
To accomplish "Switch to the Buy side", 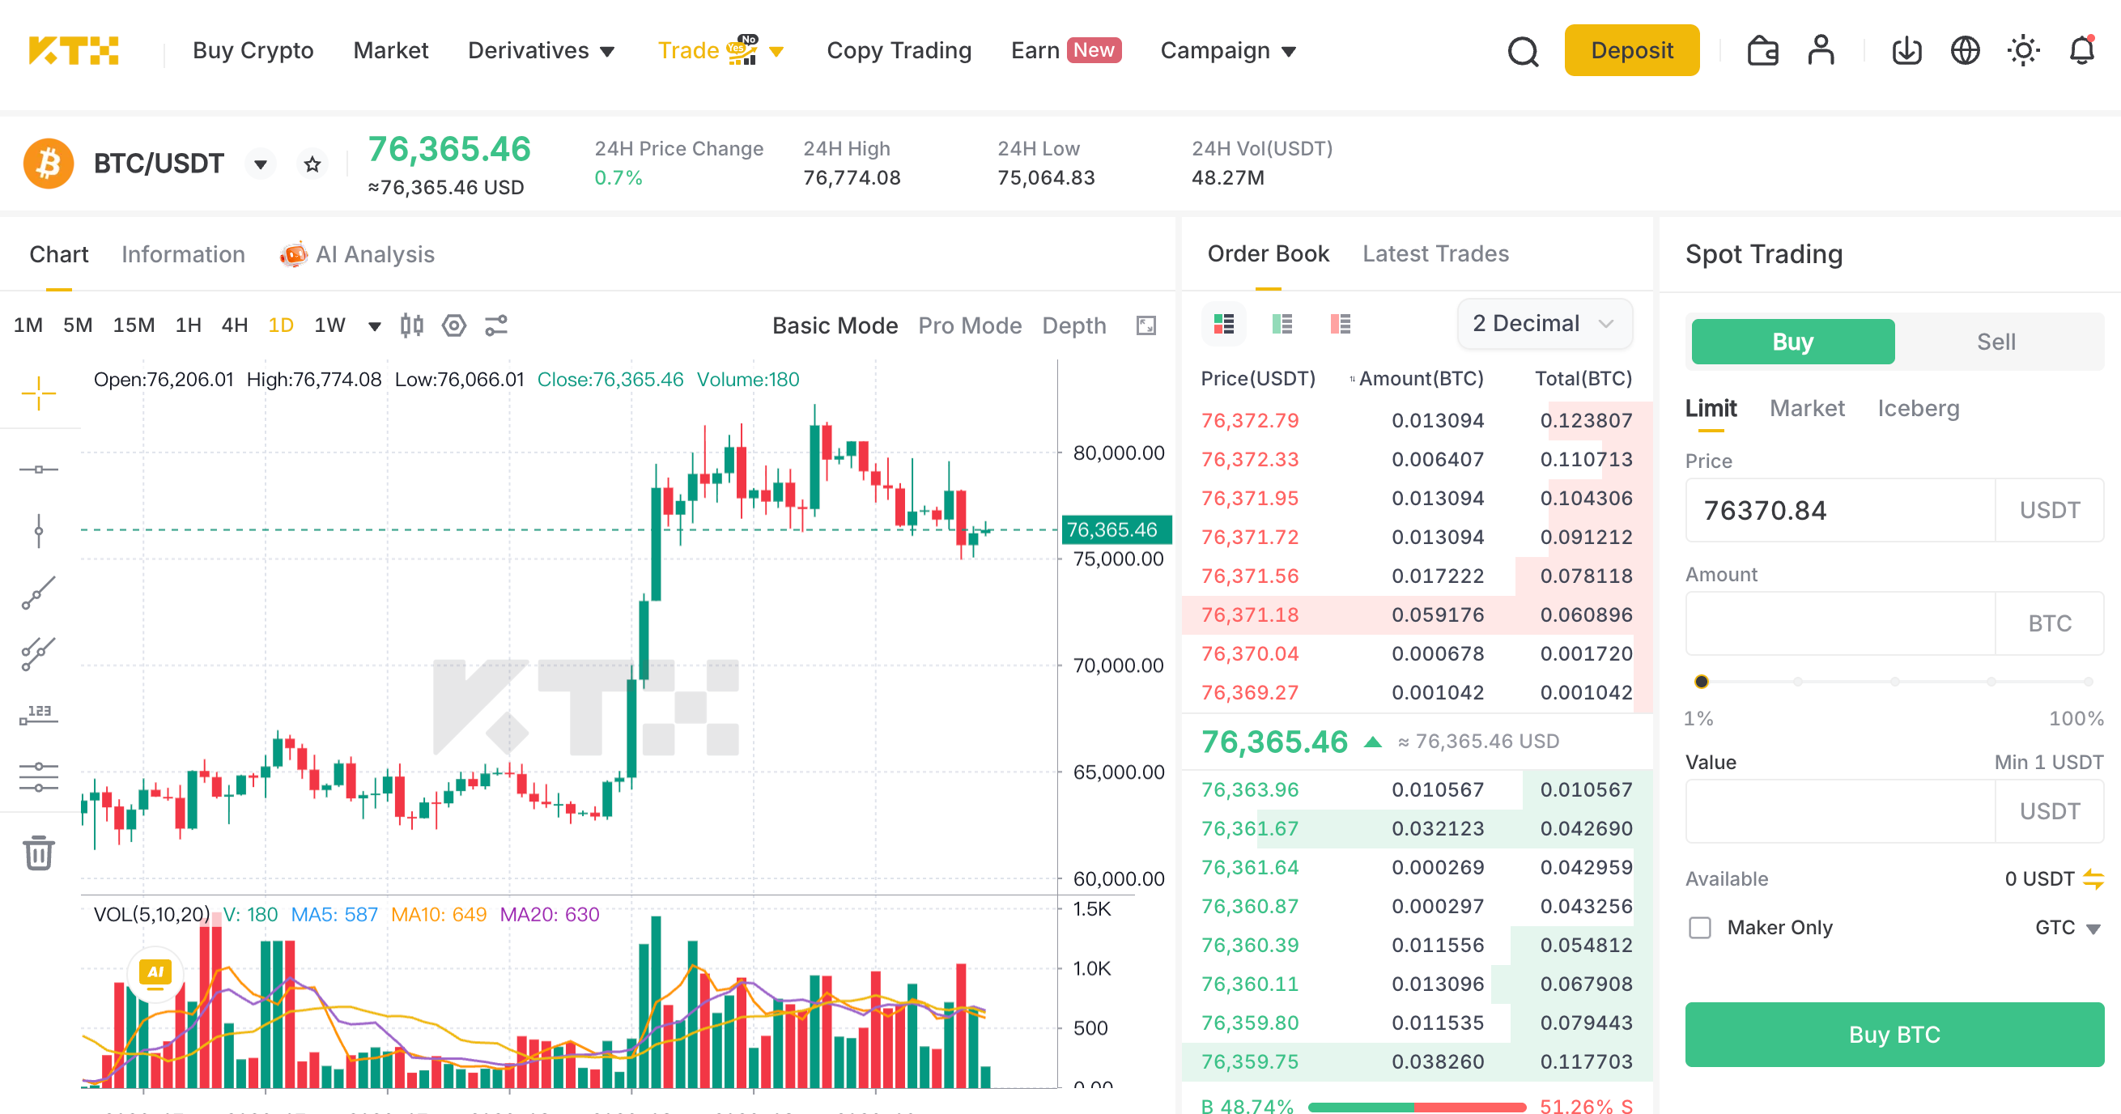I will (1792, 342).
